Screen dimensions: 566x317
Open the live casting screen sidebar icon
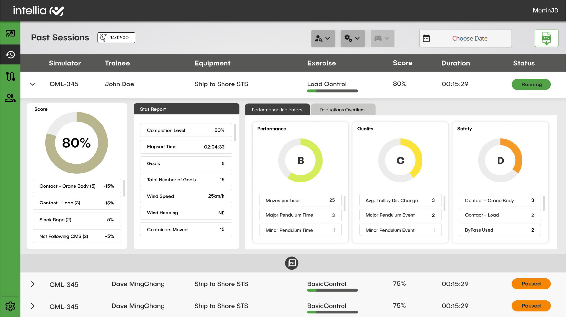[x=10, y=33]
